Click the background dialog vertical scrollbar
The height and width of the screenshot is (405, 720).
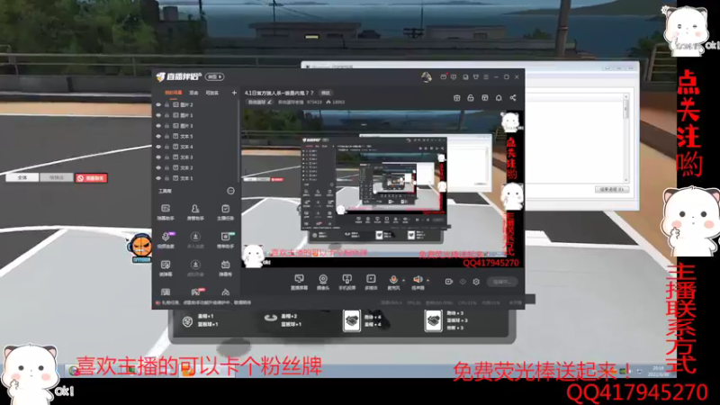[x=625, y=138]
